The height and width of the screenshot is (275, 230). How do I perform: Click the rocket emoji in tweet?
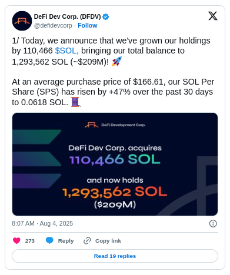[x=116, y=61]
